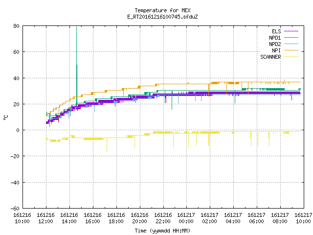Click the ELS purple legend line
Screen dimensions: 313x235
291,31
